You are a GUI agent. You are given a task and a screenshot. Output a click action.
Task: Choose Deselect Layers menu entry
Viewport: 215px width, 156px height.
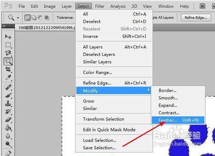point(114,55)
